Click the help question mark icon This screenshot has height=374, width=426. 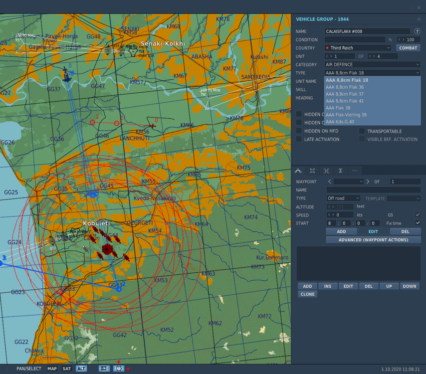pos(417,31)
